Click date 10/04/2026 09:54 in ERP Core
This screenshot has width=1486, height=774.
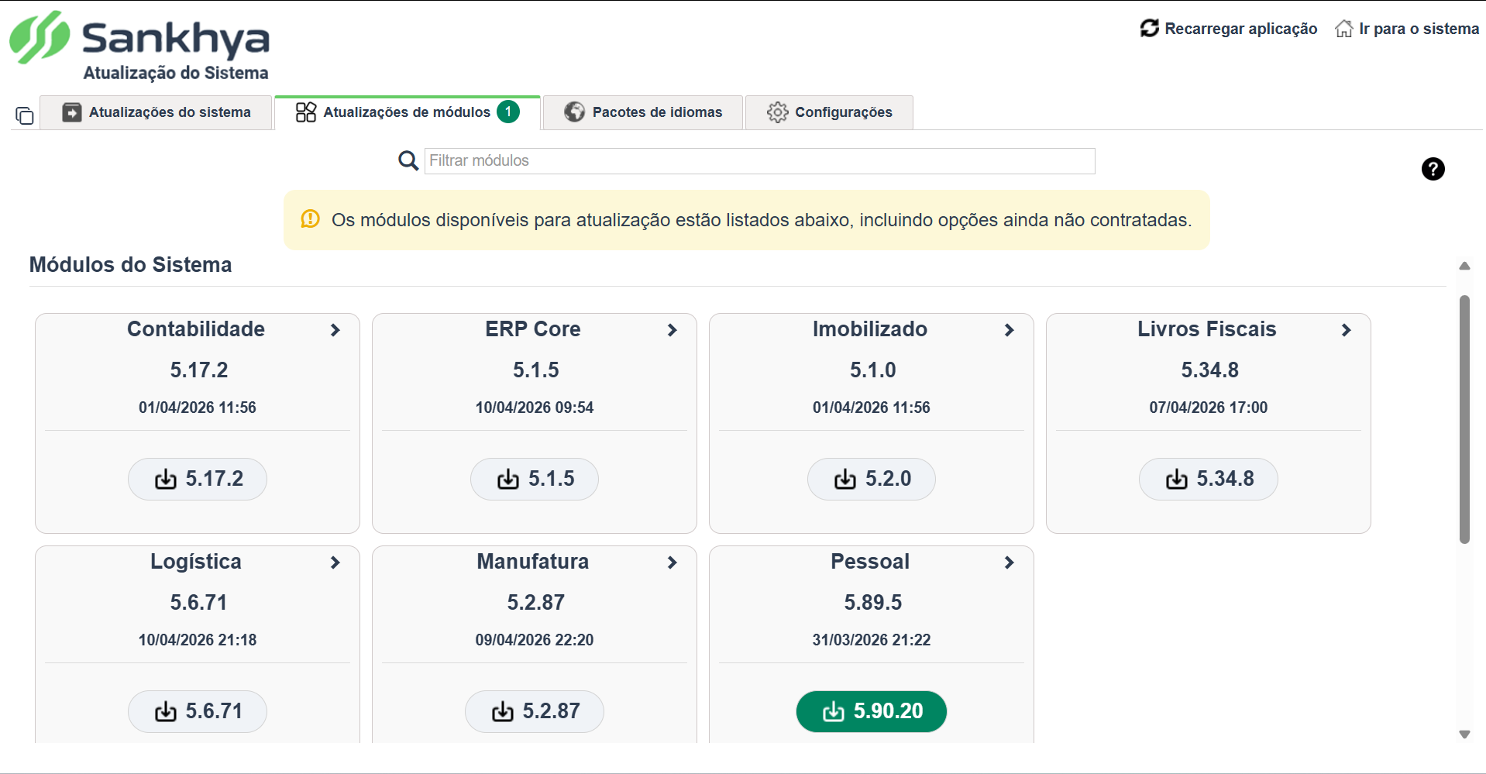click(x=535, y=408)
